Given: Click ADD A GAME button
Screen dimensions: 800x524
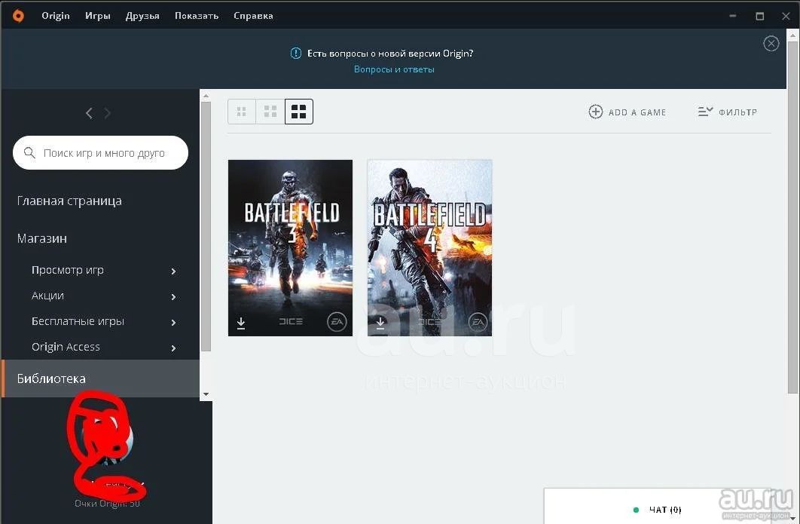Looking at the screenshot, I should click(x=627, y=112).
